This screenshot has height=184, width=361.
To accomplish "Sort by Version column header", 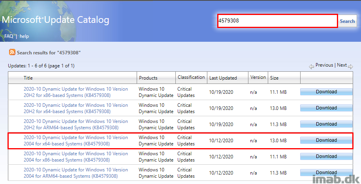I will coord(258,77).
